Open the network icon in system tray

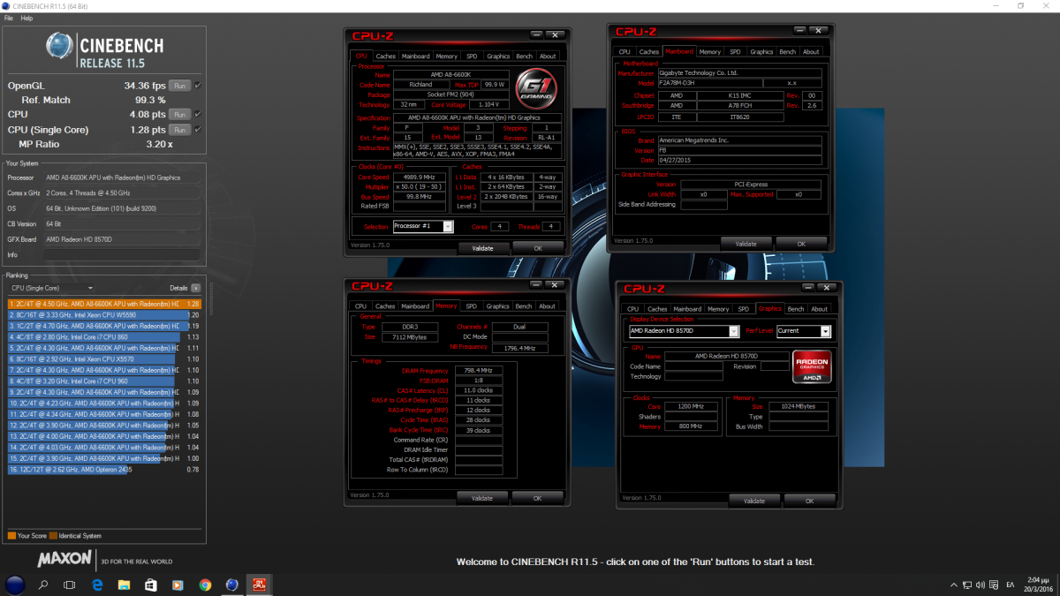(x=969, y=585)
